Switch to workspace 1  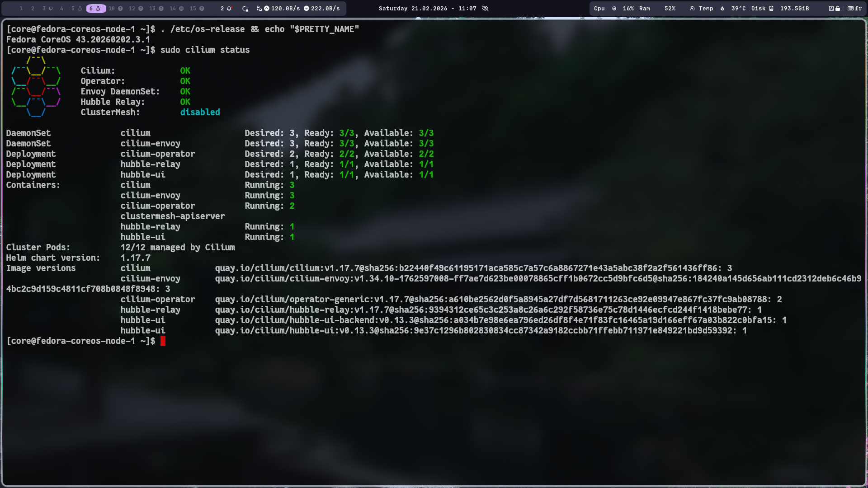21,9
